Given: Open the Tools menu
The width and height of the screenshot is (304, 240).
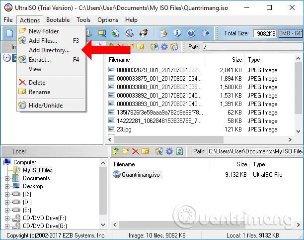Looking at the screenshot, I should (83, 20).
